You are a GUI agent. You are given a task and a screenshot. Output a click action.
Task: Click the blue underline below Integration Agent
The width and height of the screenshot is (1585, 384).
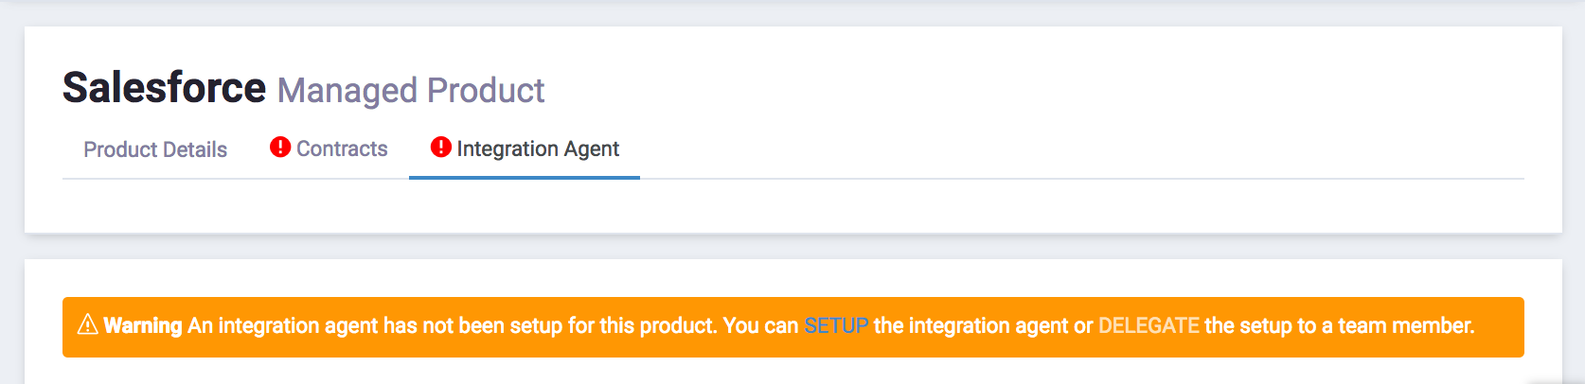coord(525,177)
